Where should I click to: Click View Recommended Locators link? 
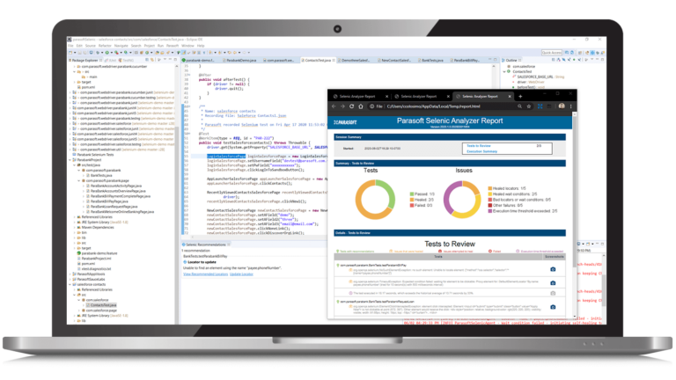205,274
